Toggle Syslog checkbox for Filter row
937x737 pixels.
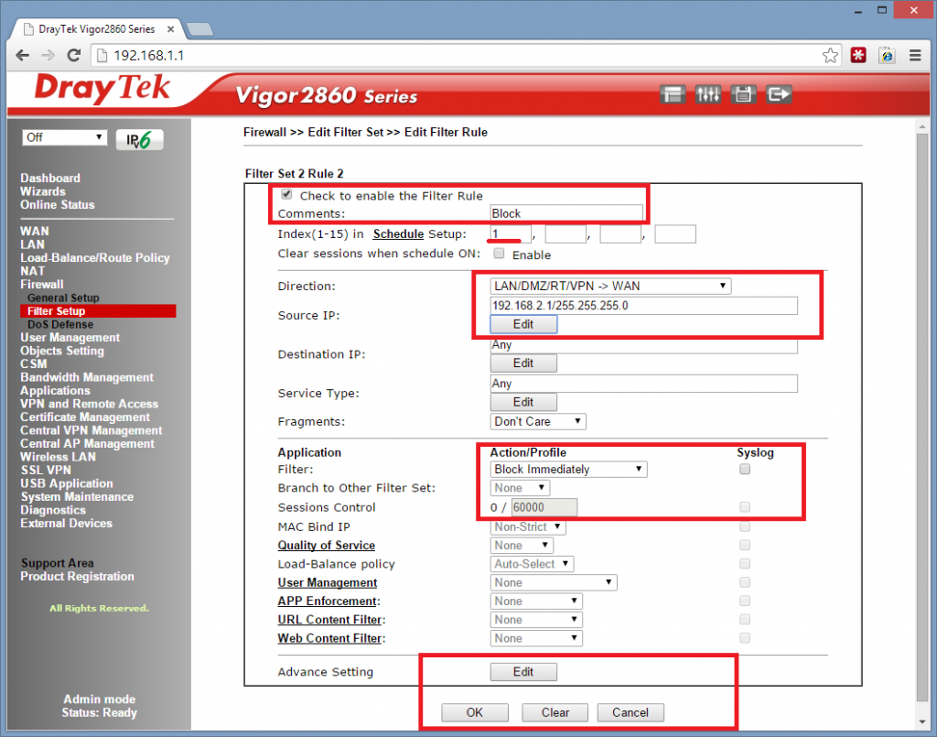pos(745,470)
